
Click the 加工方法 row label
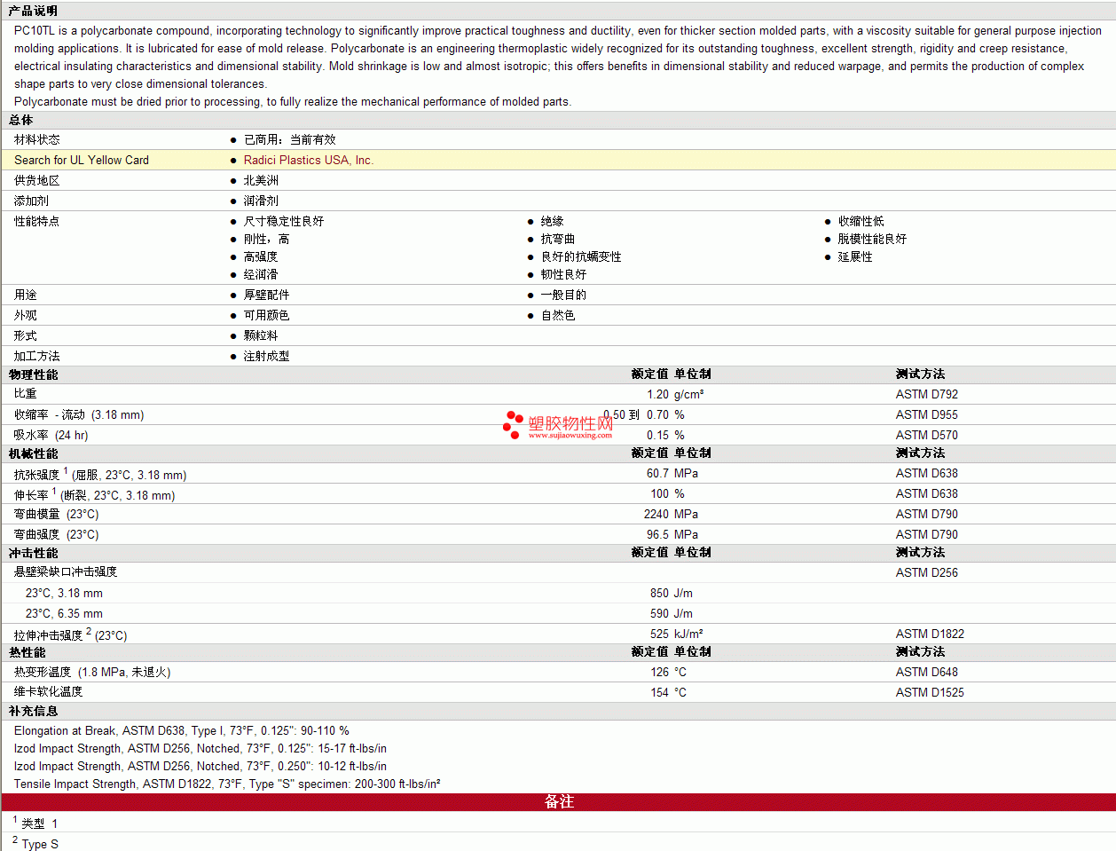click(x=37, y=356)
